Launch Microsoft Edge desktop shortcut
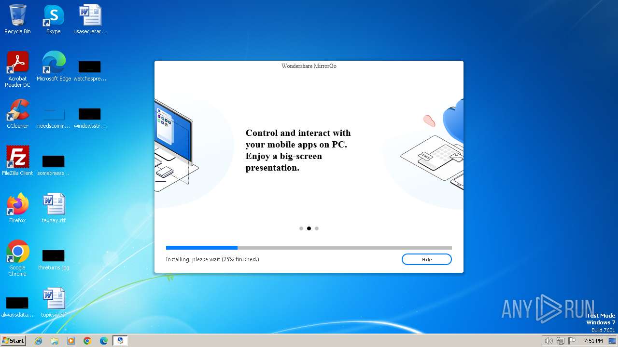This screenshot has height=347, width=618. click(54, 67)
